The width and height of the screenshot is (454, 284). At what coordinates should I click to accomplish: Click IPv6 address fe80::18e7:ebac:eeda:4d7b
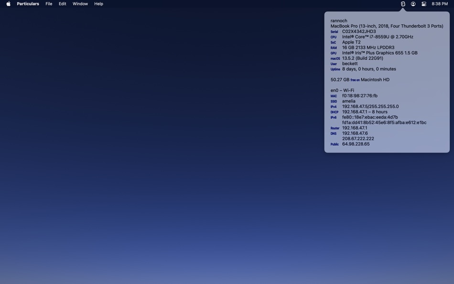pos(370,117)
